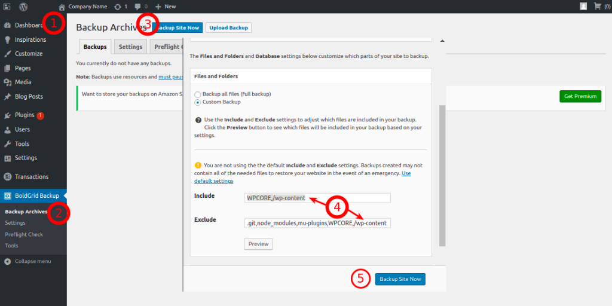This screenshot has height=306, width=612.
Task: Click the Blog Posts pin icon
Action: click(7, 97)
